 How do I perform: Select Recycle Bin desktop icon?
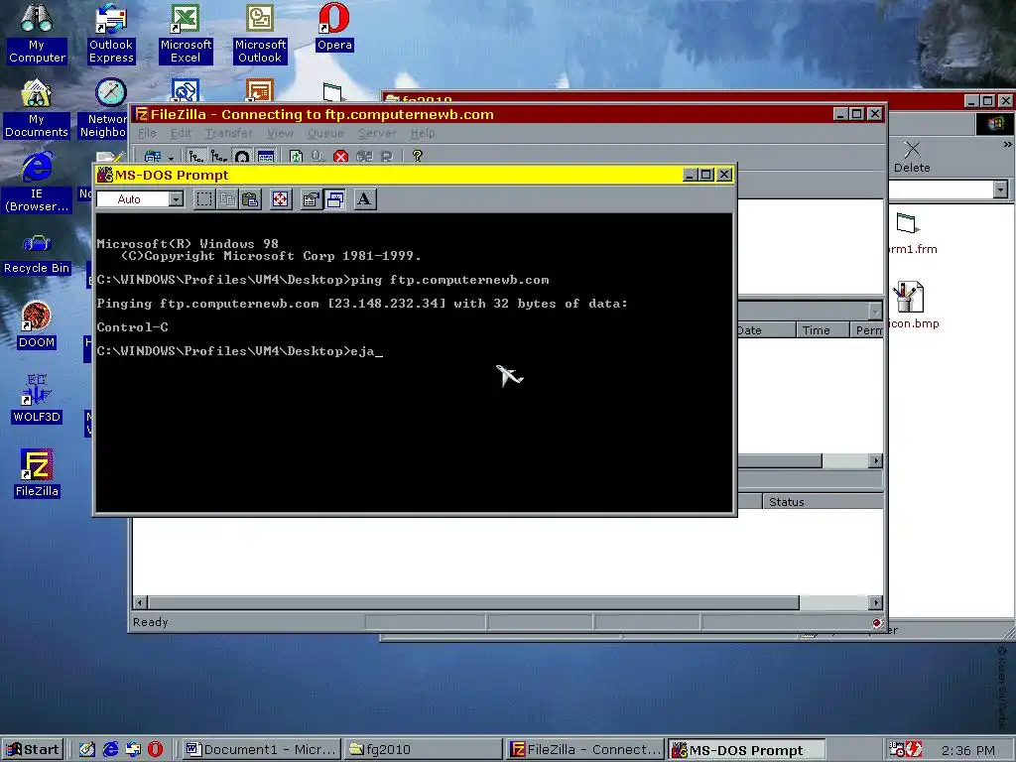coord(37,253)
